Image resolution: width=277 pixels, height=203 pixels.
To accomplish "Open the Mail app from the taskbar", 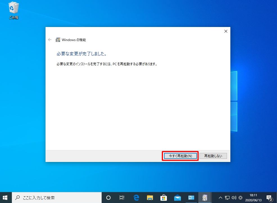I will (x=177, y=198).
